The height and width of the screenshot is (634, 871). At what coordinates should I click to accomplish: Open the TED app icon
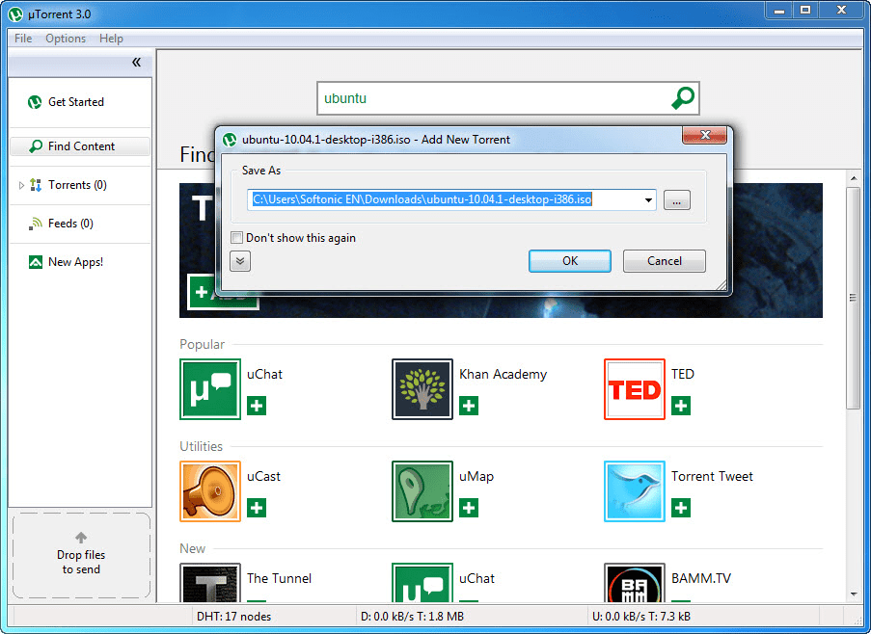tap(634, 389)
